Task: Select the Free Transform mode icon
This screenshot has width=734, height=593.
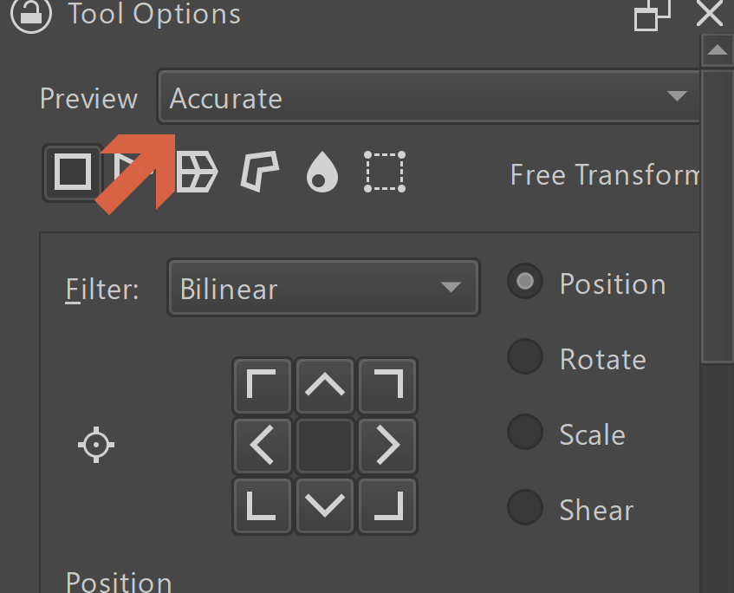Action: [73, 172]
